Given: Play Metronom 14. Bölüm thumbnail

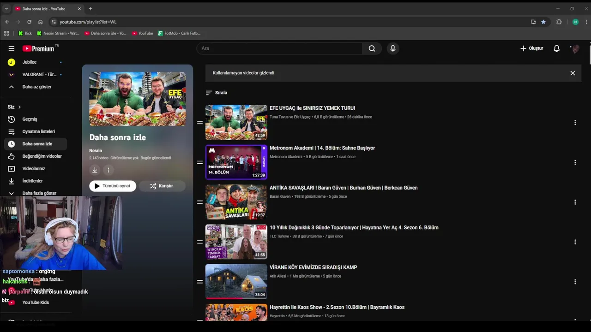Looking at the screenshot, I should (236, 162).
